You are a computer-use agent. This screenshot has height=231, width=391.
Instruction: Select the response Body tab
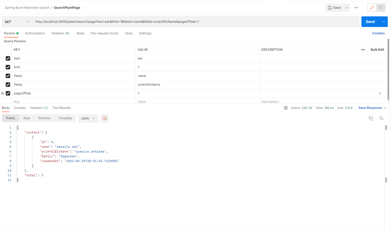pyautogui.click(x=6, y=108)
